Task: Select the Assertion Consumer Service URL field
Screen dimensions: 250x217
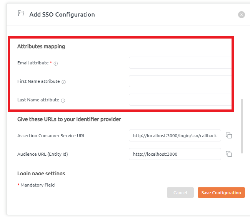Action: [x=175, y=136]
